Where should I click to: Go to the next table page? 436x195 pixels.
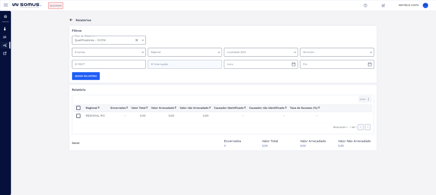click(x=368, y=127)
